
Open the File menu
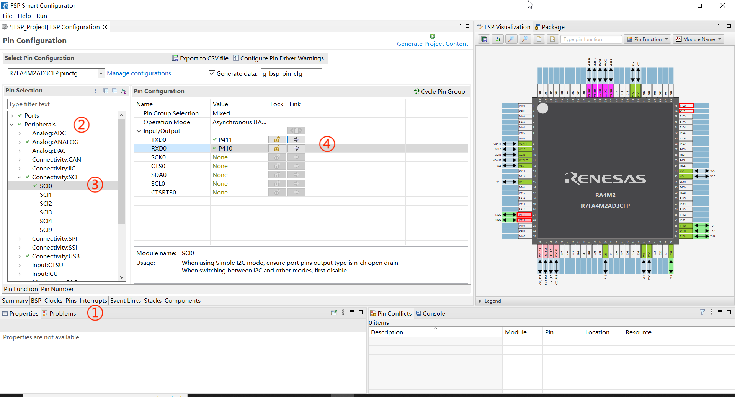tap(7, 16)
